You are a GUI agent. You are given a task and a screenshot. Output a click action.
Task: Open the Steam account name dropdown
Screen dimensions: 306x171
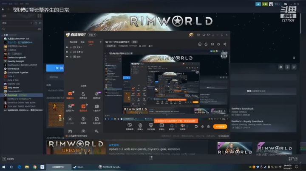coord(278,4)
